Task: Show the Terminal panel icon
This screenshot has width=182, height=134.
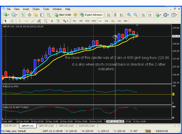Action: [42, 15]
